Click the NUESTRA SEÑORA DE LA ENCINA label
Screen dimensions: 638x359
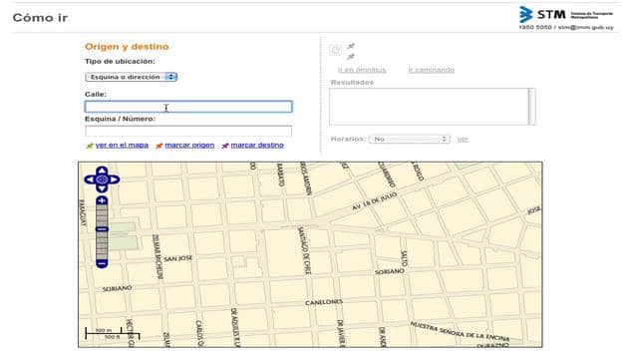[x=460, y=331]
